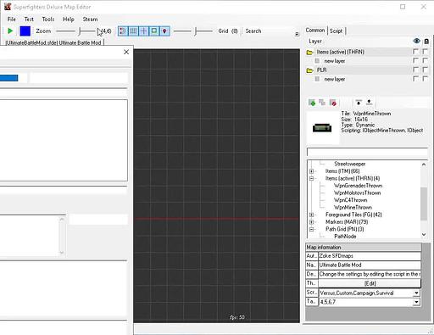Toggle the map marker pin icon
434x335 pixels.
[164, 31]
